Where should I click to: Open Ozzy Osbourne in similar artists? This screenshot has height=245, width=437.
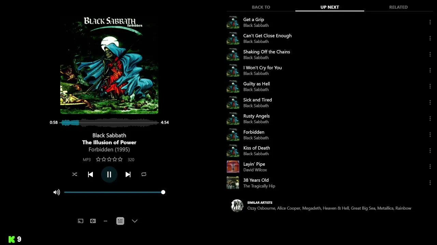[x=261, y=208]
